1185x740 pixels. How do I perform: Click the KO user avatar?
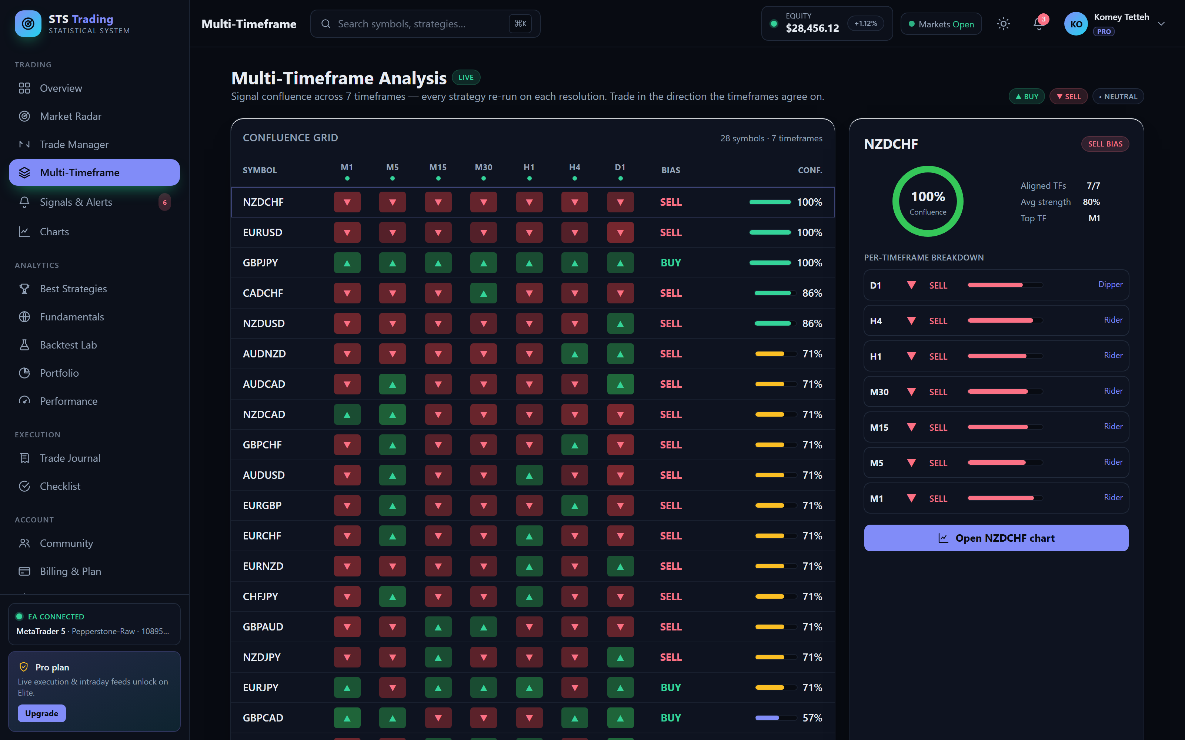coord(1076,24)
